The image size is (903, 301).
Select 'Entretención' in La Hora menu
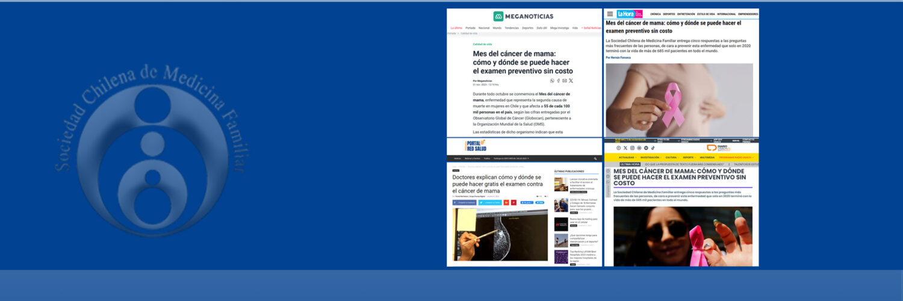tap(686, 14)
